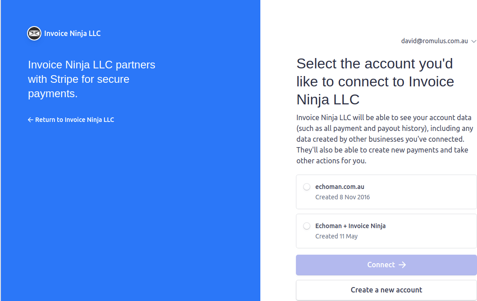This screenshot has width=477, height=301.
Task: Choose the echoman.com.au account card
Action: pyautogui.click(x=386, y=192)
